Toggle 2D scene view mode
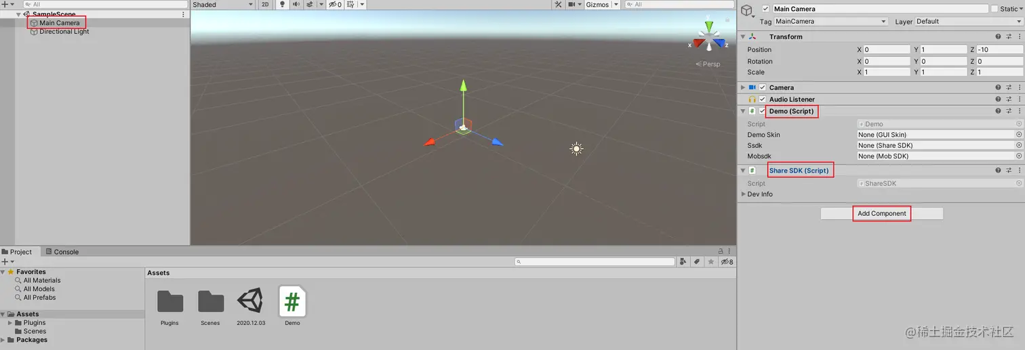The height and width of the screenshot is (350, 1025). [x=265, y=5]
